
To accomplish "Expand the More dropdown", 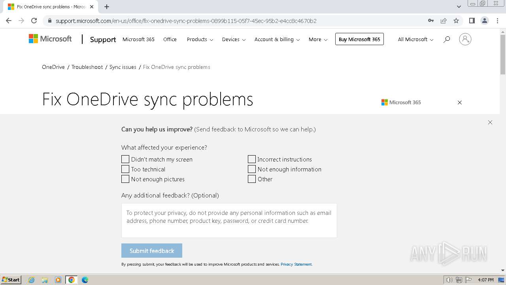I will (318, 39).
